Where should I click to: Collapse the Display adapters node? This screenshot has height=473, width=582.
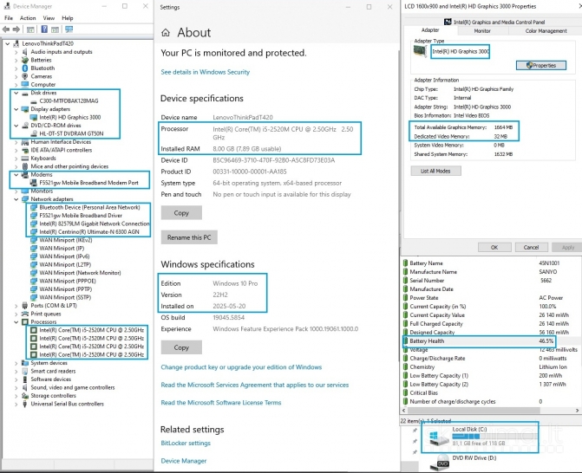pos(16,109)
